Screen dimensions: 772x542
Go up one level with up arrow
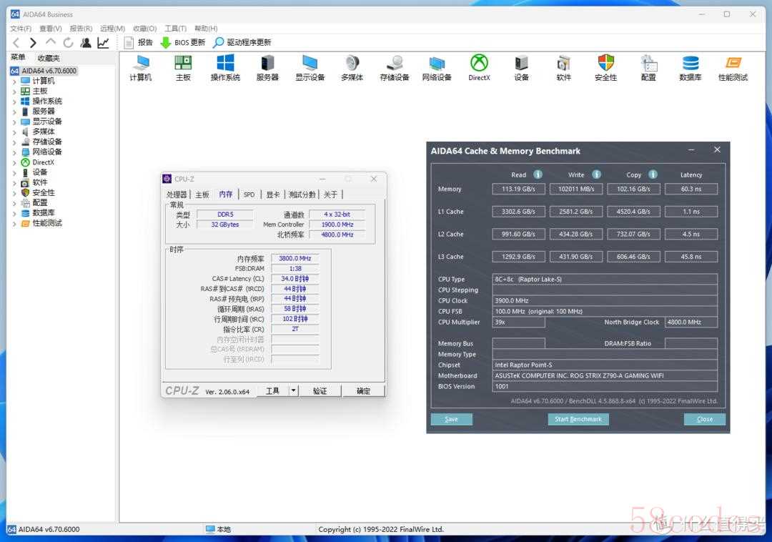click(x=50, y=42)
